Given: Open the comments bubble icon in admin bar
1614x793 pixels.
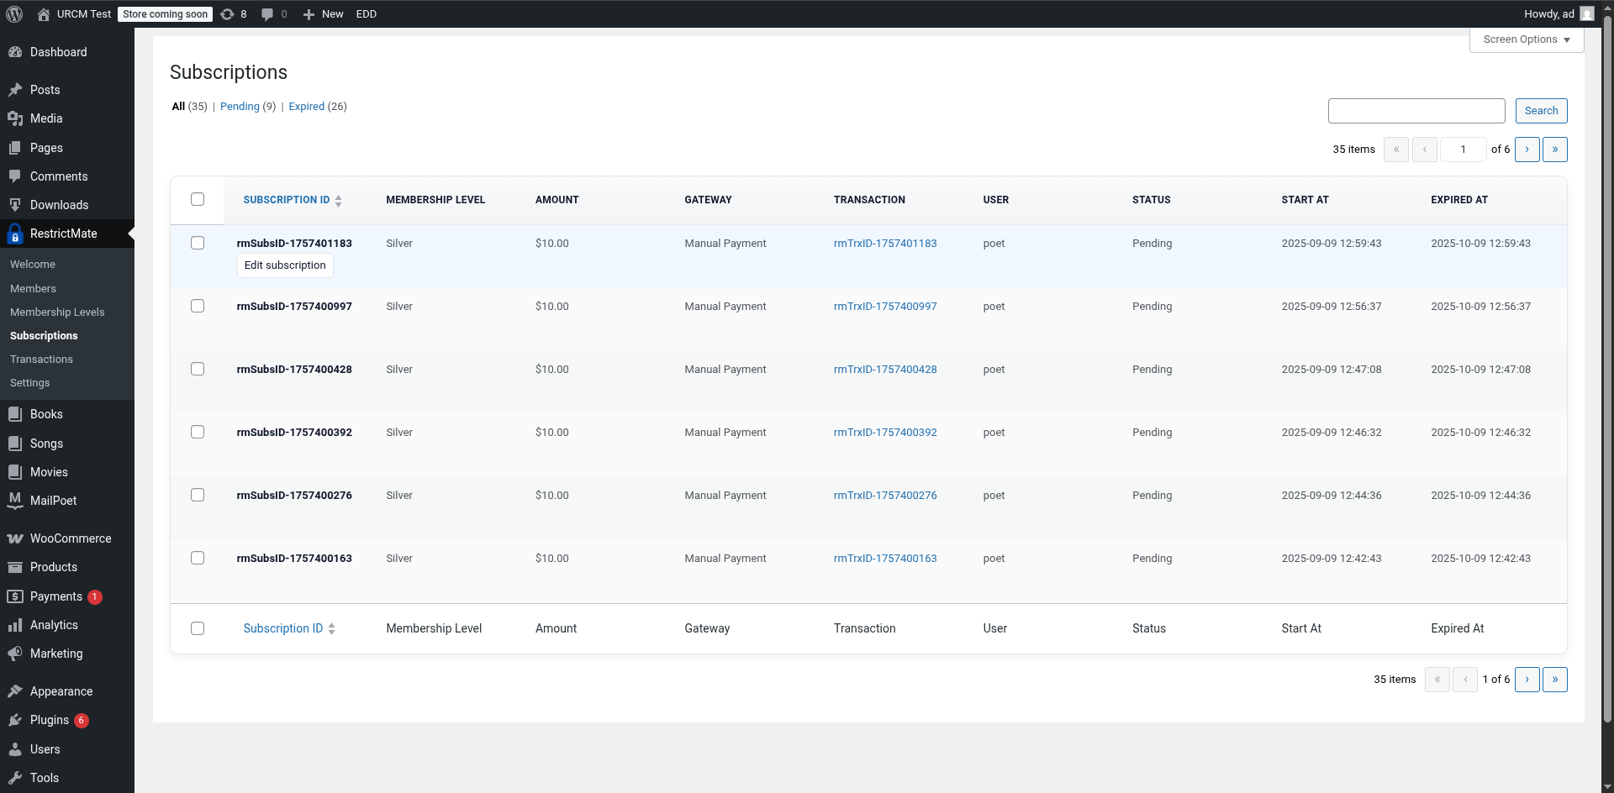Looking at the screenshot, I should pos(267,14).
